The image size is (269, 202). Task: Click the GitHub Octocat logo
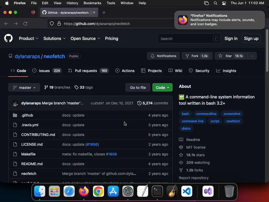click(x=8, y=38)
